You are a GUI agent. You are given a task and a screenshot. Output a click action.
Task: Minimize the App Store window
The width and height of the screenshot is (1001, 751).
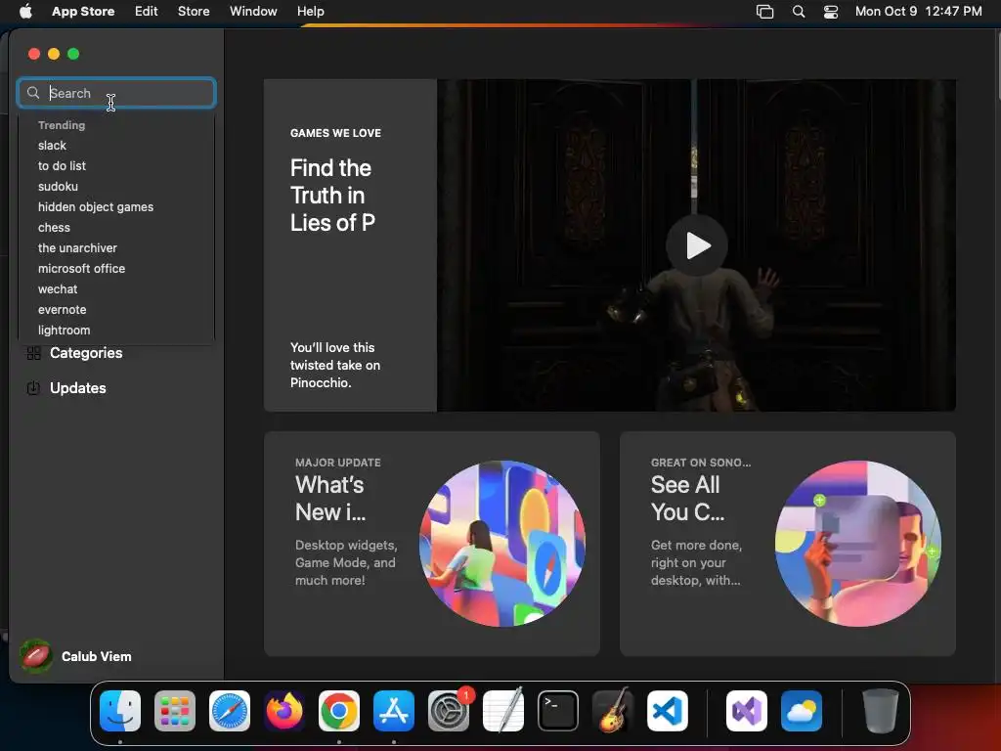[x=54, y=54]
